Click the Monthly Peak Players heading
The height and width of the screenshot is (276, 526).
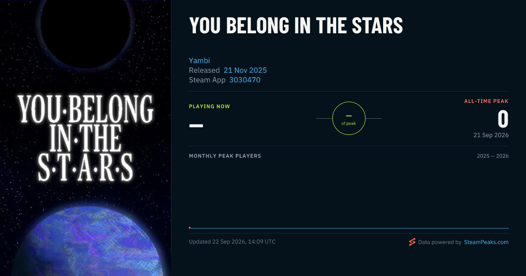coord(225,156)
